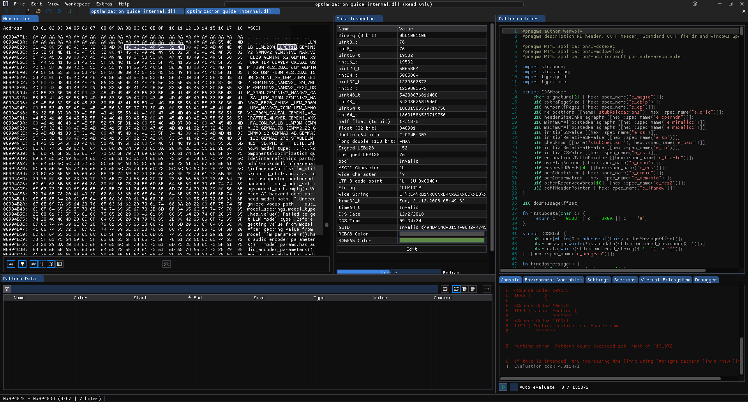
Task: Open the Help menu
Action: coord(124,4)
